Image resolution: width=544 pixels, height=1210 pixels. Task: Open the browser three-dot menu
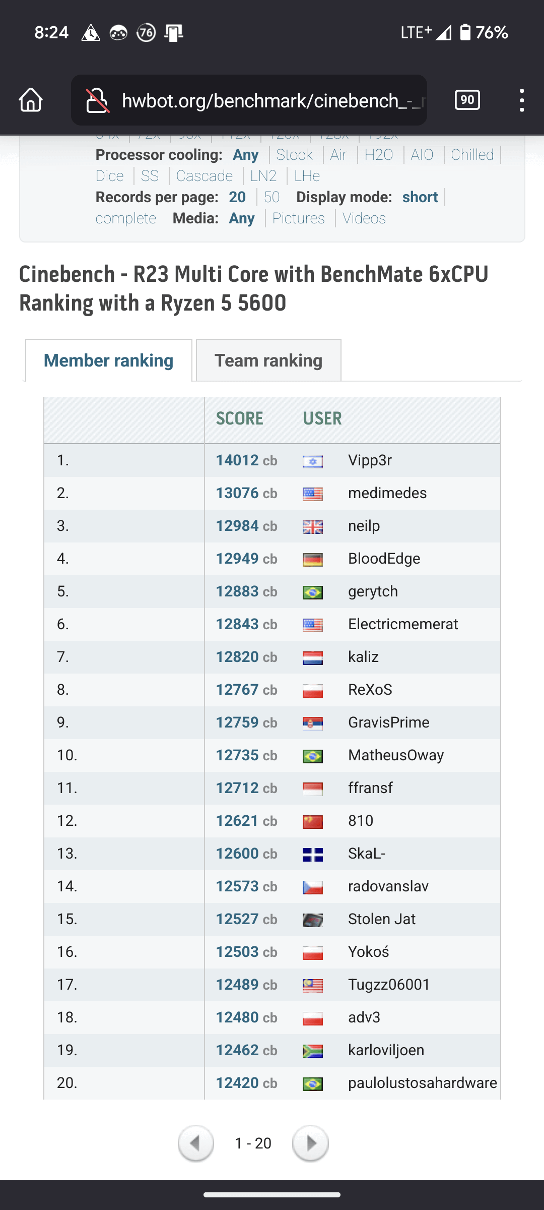point(522,100)
